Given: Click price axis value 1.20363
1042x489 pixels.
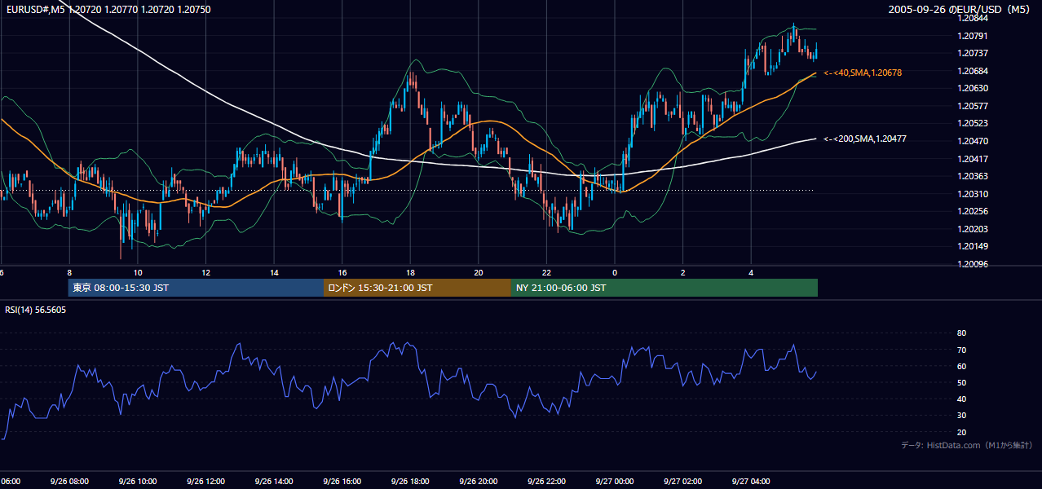Looking at the screenshot, I should point(974,176).
